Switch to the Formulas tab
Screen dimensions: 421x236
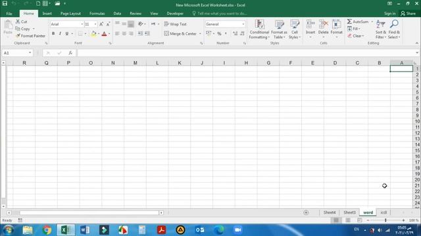(x=97, y=13)
